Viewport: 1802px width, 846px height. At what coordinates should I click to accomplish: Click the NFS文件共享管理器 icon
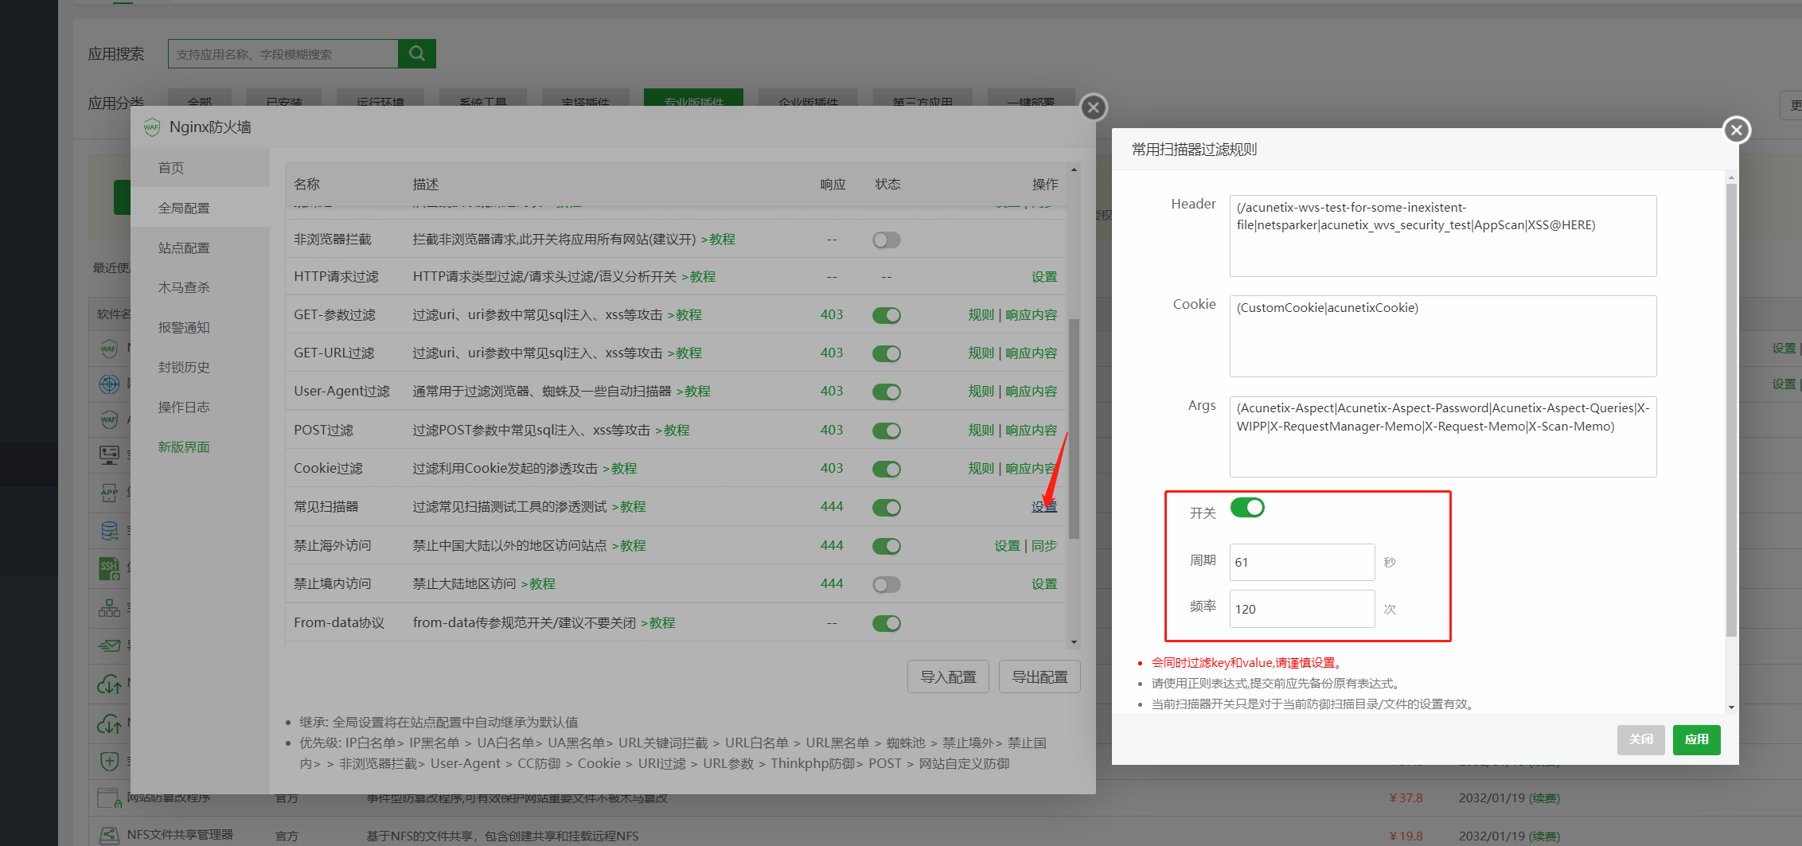109,835
